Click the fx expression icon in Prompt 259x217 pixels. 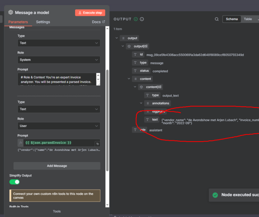(21, 143)
